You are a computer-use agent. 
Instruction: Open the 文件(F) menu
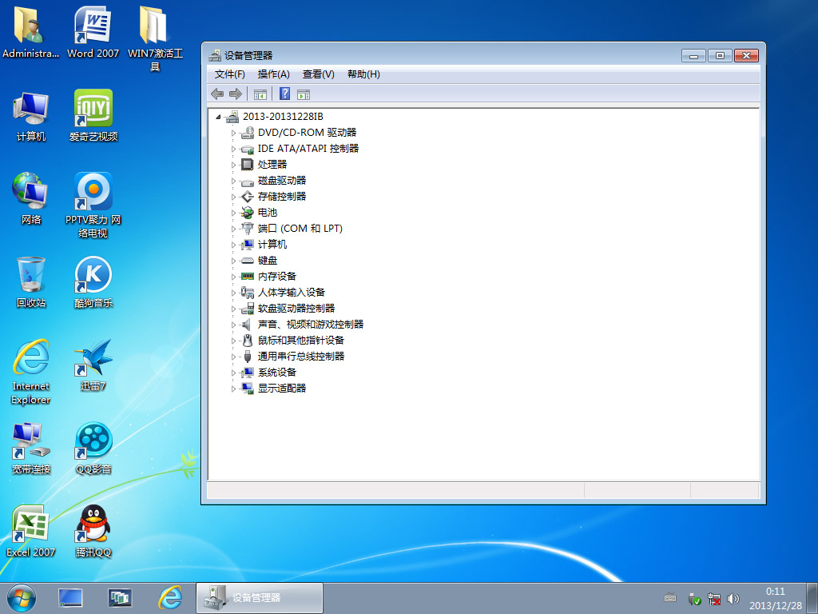(x=229, y=74)
